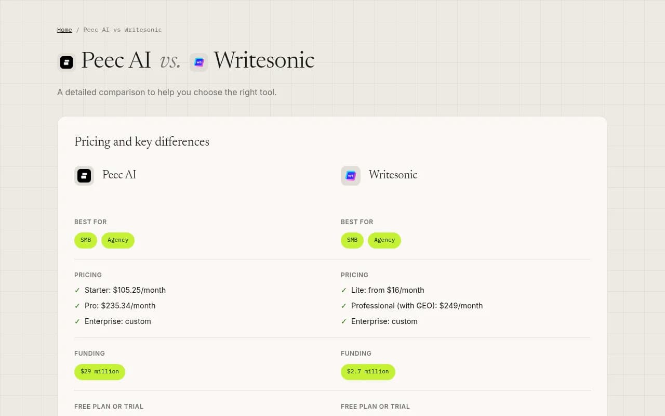Click the Pricing and key differences heading
Screen dimensions: 665x416
(x=142, y=141)
